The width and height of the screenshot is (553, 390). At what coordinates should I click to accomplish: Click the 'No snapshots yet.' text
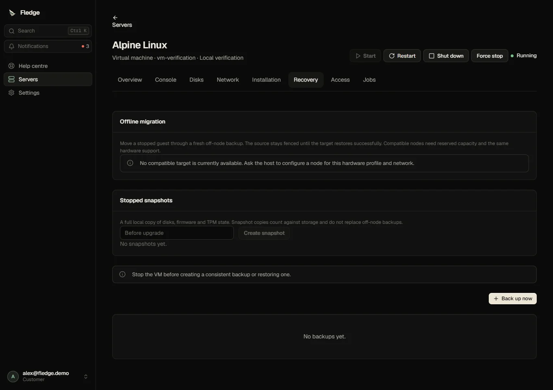(143, 244)
